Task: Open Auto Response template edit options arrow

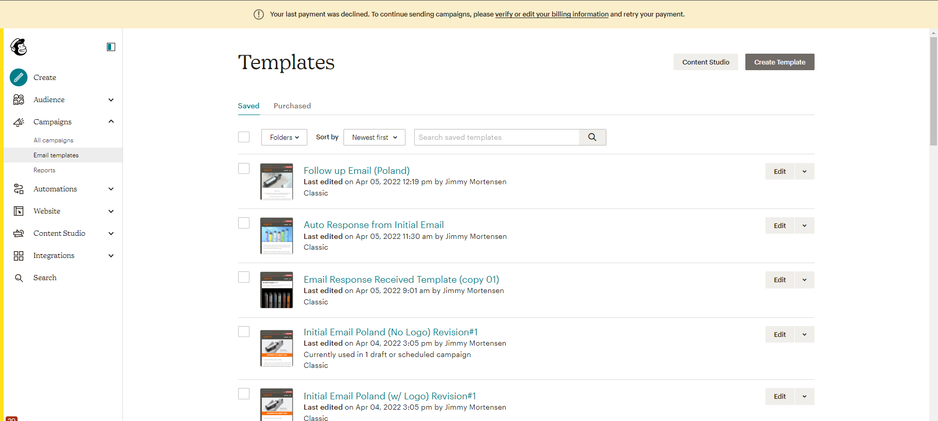Action: pyautogui.click(x=804, y=225)
